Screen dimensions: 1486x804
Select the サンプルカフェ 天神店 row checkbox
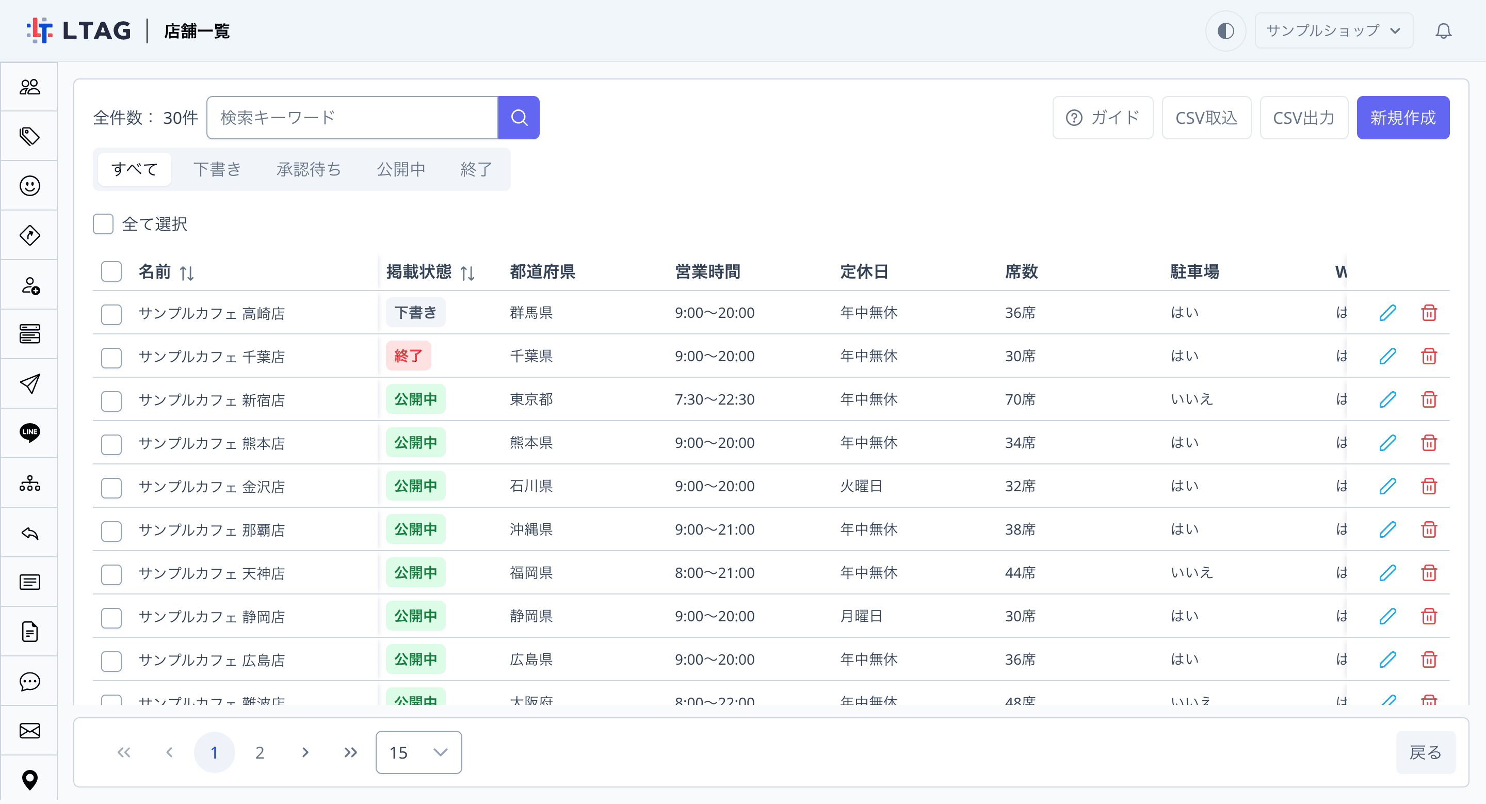(111, 574)
